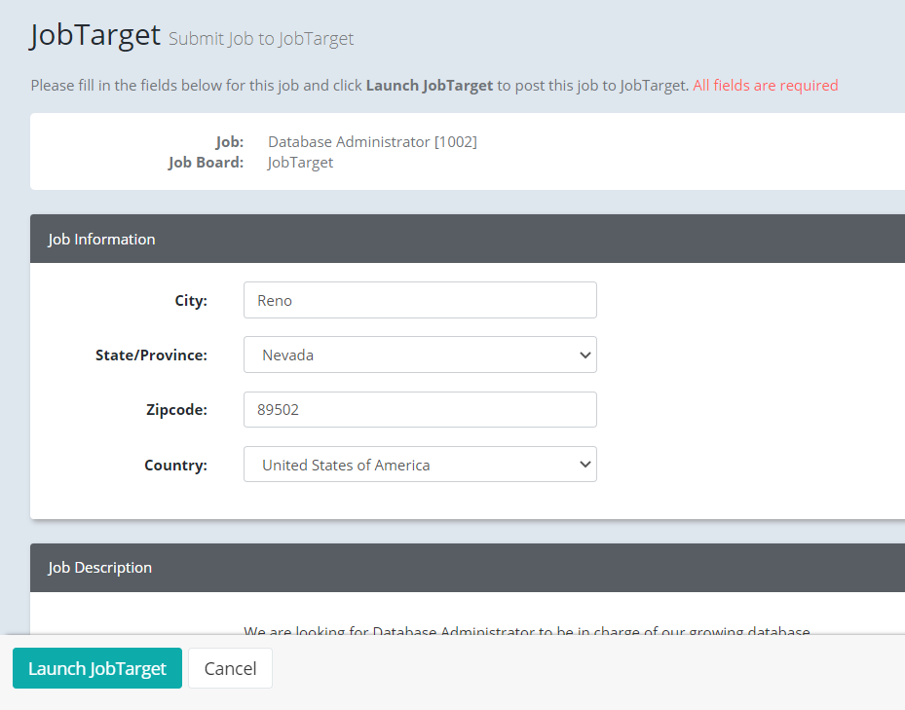Screen dimensions: 905x710
Task: Open the State/Province dropdown
Action: [x=419, y=355]
